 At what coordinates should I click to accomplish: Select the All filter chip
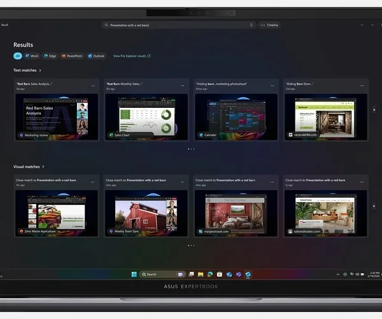[x=18, y=56]
